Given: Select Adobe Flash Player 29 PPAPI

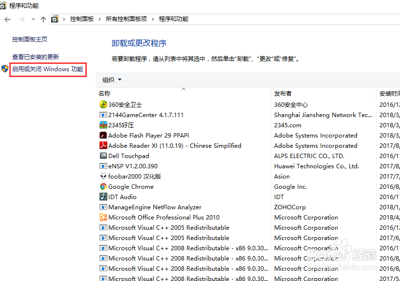Looking at the screenshot, I should 148,135.
